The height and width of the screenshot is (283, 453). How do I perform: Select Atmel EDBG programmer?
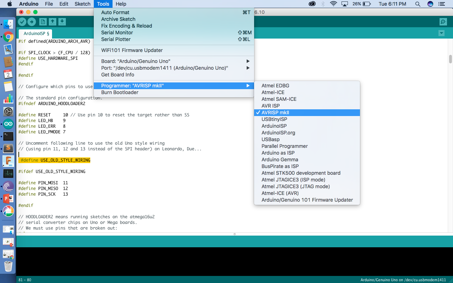click(307, 86)
